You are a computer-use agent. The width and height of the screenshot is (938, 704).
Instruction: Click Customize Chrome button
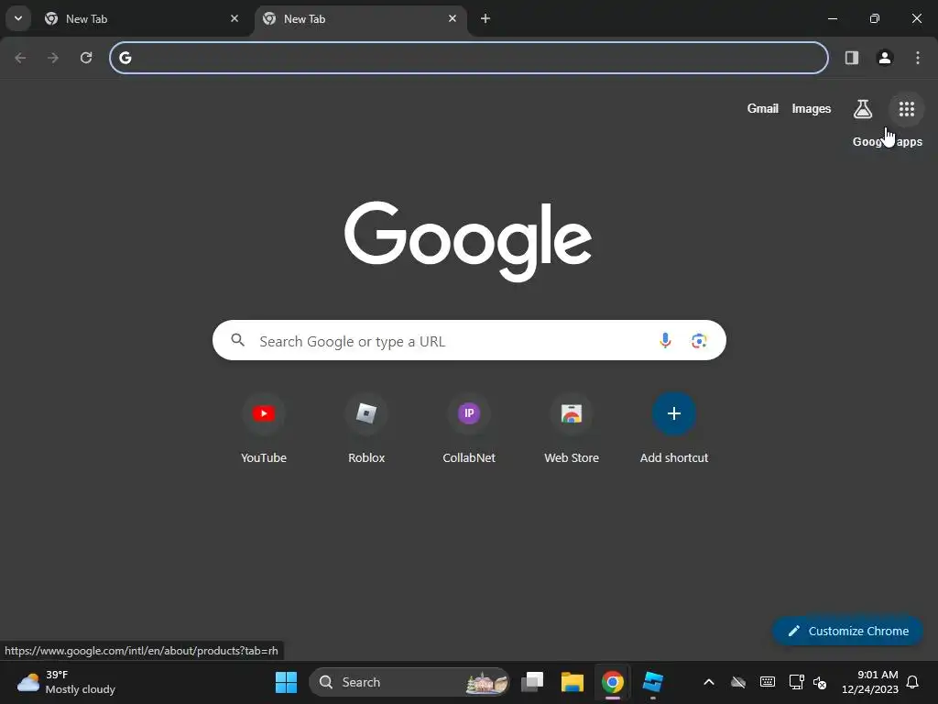847,631
